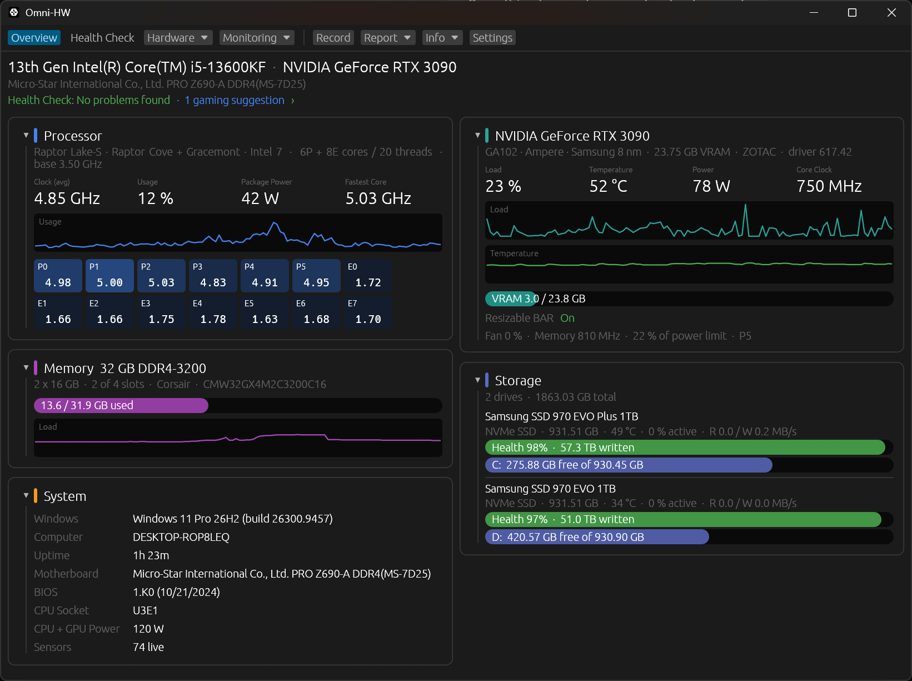Maximize the Omni-HW window
Image resolution: width=912 pixels, height=681 pixels.
[852, 12]
